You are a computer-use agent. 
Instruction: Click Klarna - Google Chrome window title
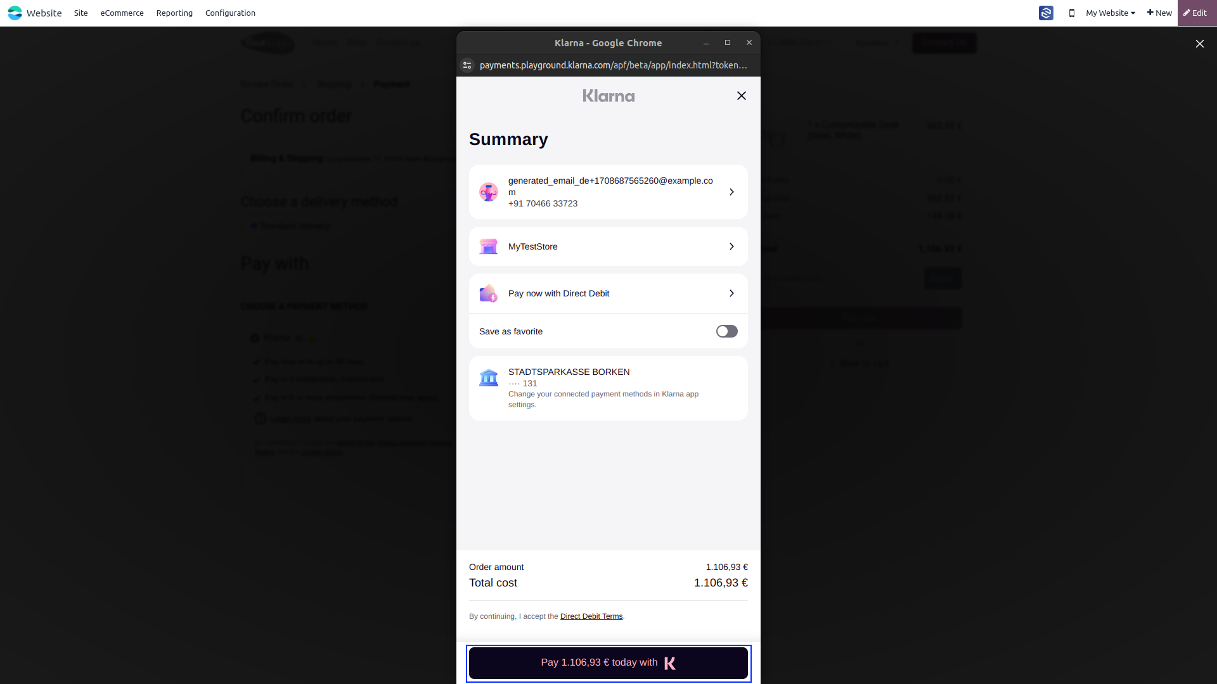click(608, 43)
